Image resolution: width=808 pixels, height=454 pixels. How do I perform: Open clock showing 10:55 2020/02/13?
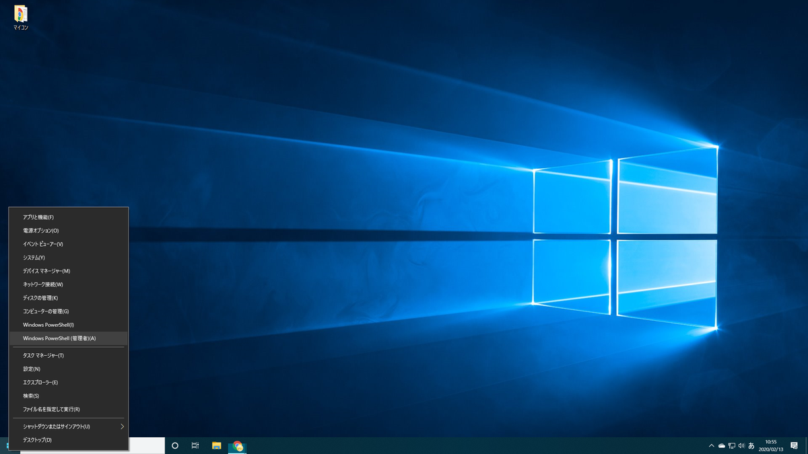click(771, 445)
